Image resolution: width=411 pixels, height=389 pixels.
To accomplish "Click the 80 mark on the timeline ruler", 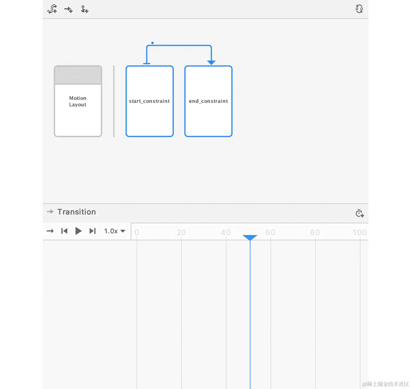I will (x=315, y=232).
